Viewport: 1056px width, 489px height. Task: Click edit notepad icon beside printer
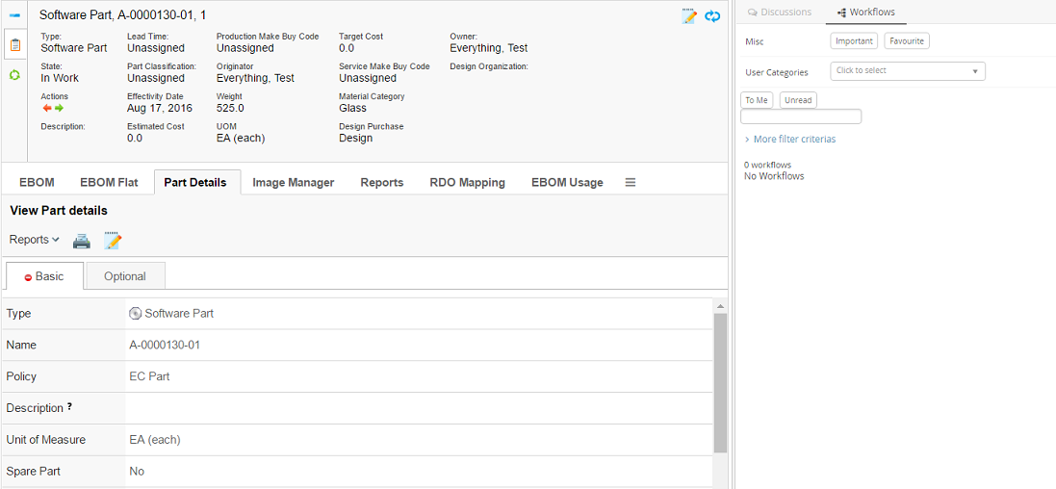click(x=113, y=241)
